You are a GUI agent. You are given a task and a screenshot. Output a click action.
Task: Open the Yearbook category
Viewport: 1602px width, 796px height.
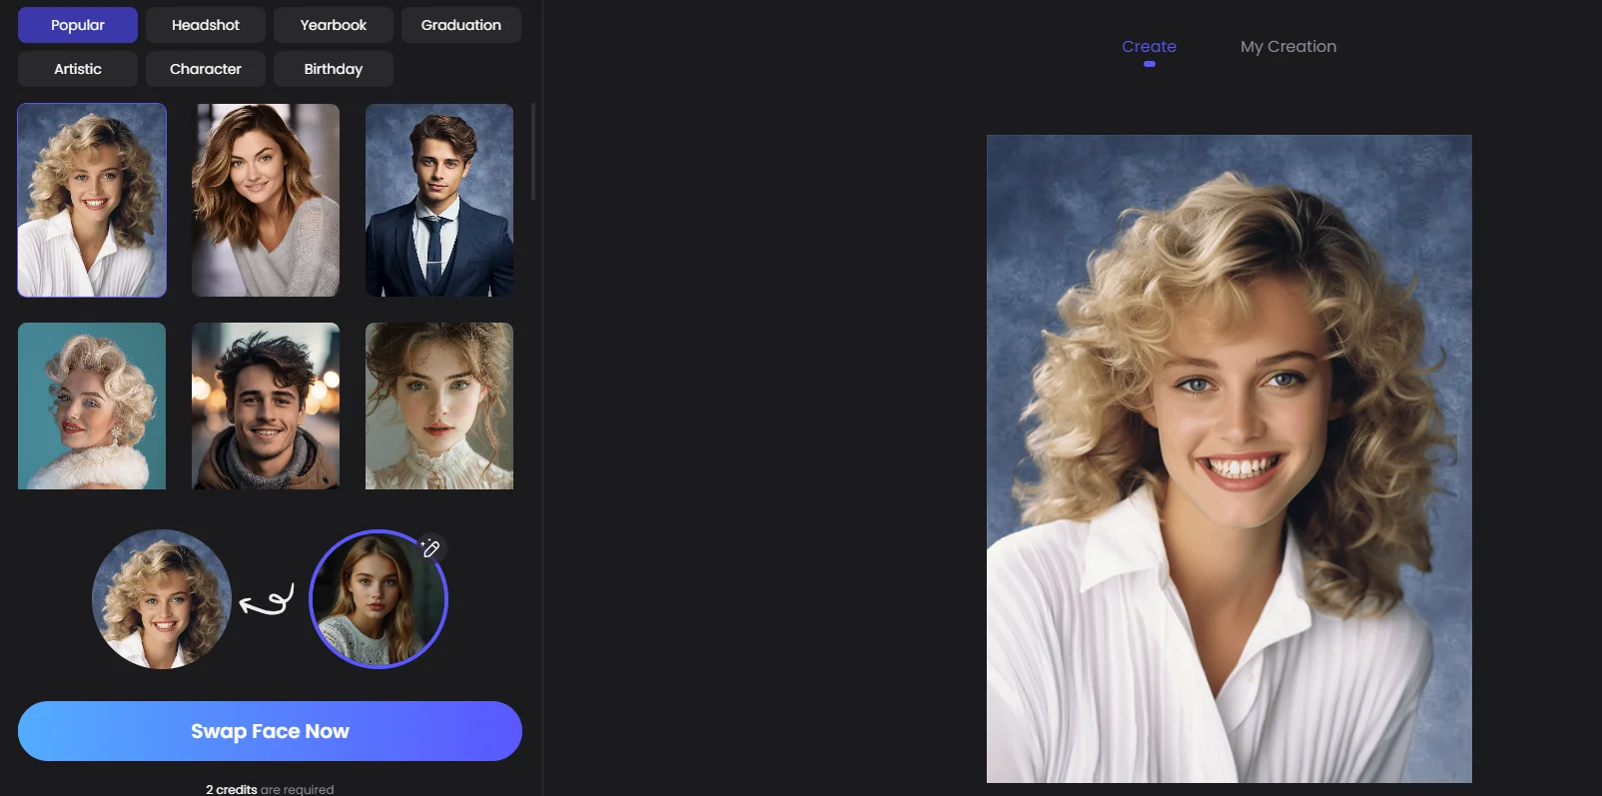(334, 25)
